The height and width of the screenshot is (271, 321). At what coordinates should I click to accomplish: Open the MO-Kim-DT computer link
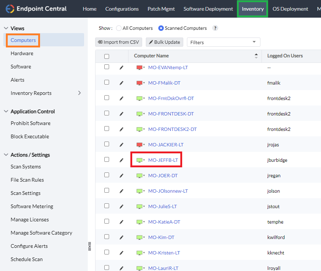click(x=161, y=238)
